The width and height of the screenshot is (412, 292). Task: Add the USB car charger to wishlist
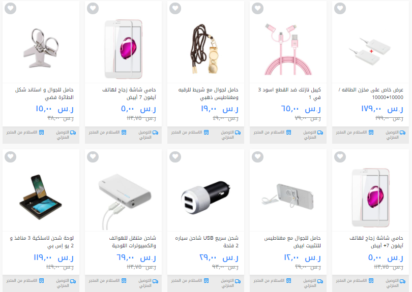click(x=175, y=157)
